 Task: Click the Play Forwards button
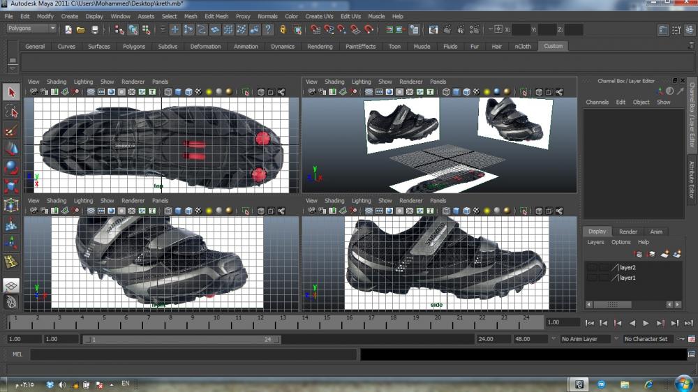646,323
